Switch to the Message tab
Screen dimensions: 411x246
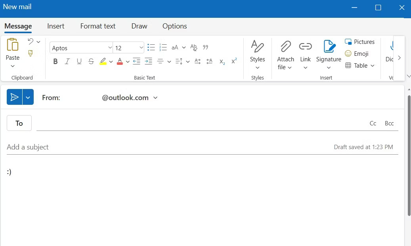click(18, 26)
